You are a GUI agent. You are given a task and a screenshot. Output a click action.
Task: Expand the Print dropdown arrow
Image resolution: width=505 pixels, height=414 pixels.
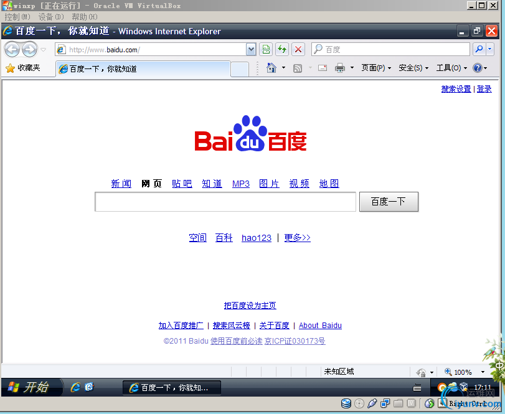(352, 68)
